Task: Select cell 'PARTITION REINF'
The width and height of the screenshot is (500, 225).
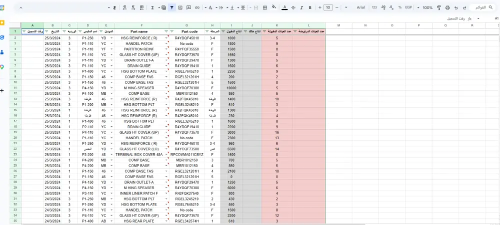Action: [x=141, y=49]
